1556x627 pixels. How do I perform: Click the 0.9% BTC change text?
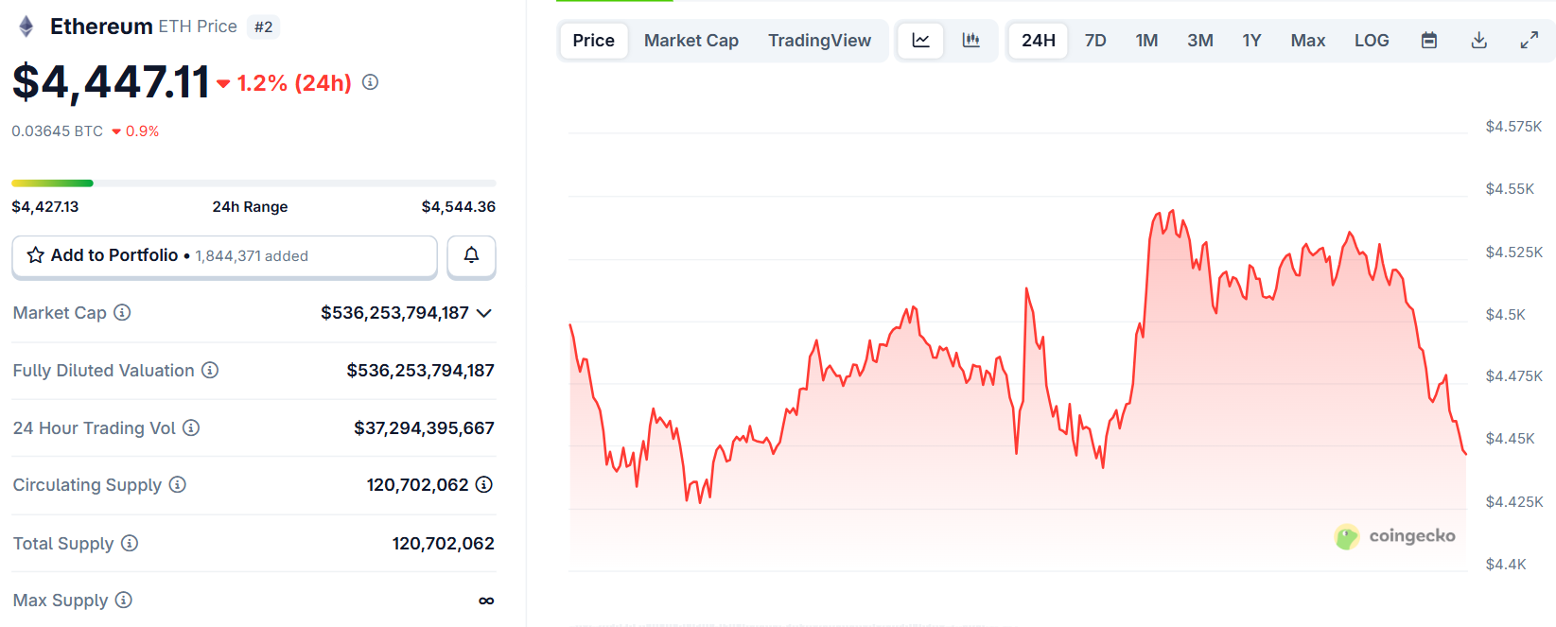coord(142,131)
